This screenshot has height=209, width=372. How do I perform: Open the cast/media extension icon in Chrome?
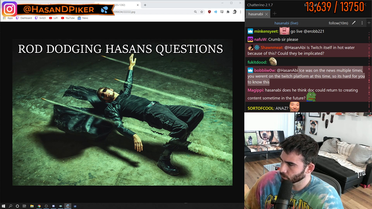[222, 12]
